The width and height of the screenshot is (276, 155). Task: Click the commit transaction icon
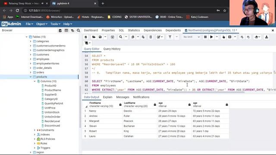coord(242,37)
